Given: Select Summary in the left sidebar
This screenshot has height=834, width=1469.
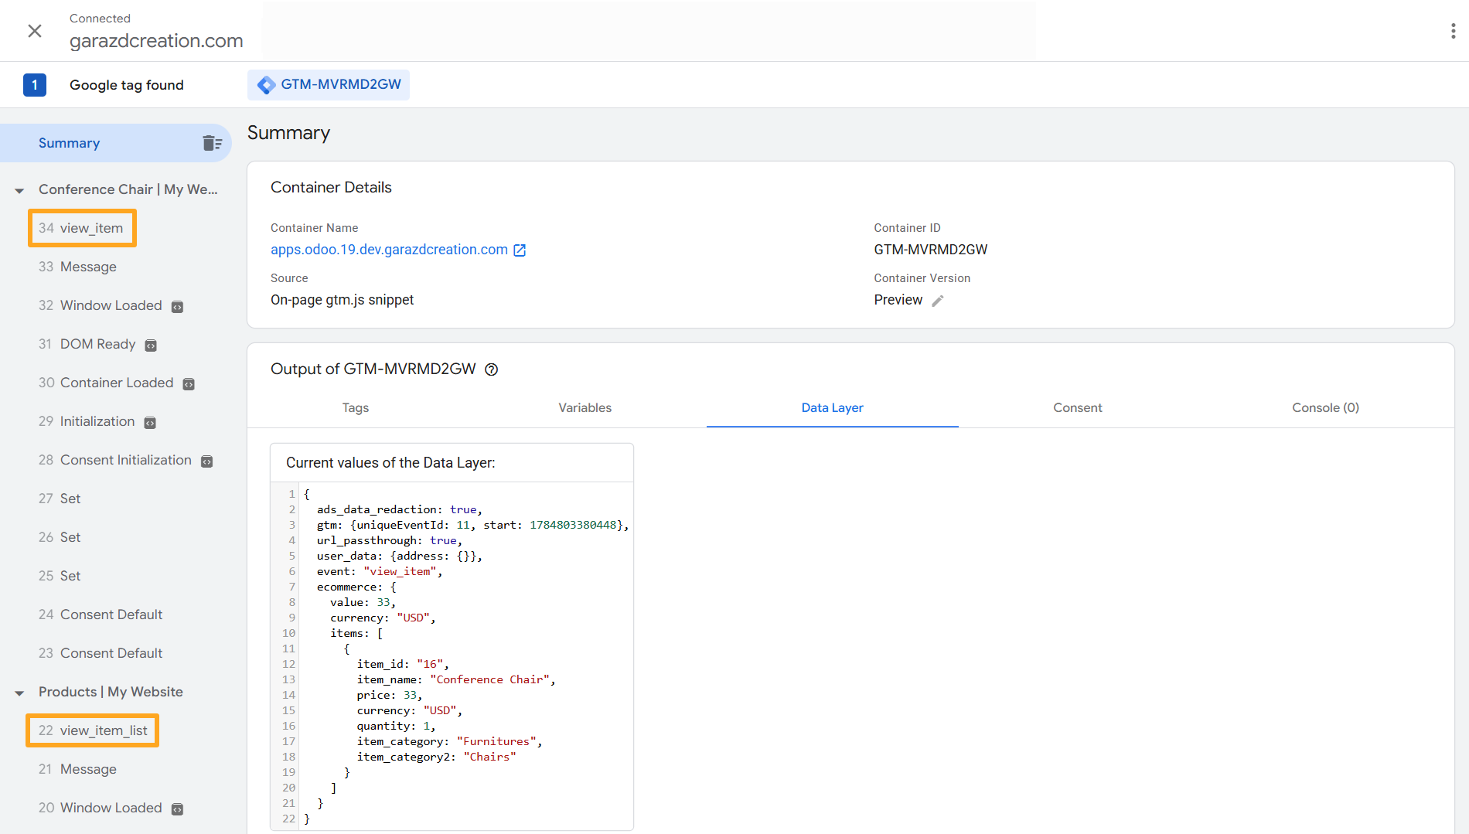Looking at the screenshot, I should point(116,143).
